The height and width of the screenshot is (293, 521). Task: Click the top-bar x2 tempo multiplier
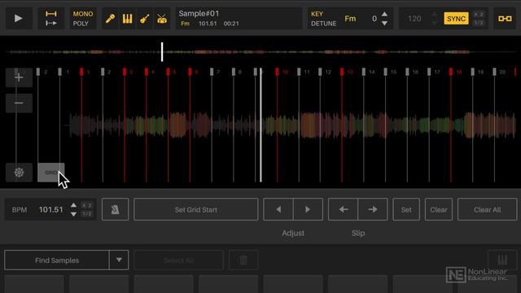(479, 15)
